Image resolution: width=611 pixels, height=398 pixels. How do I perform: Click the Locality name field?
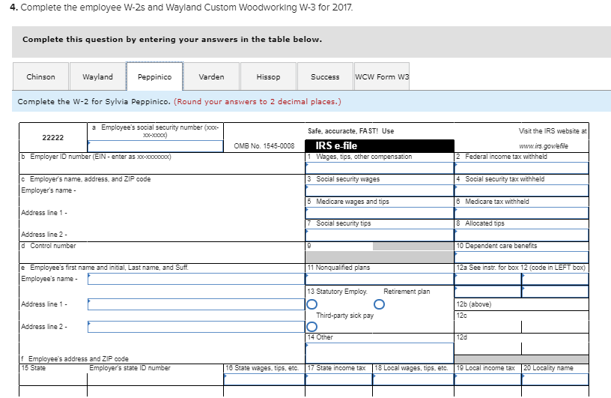click(555, 380)
